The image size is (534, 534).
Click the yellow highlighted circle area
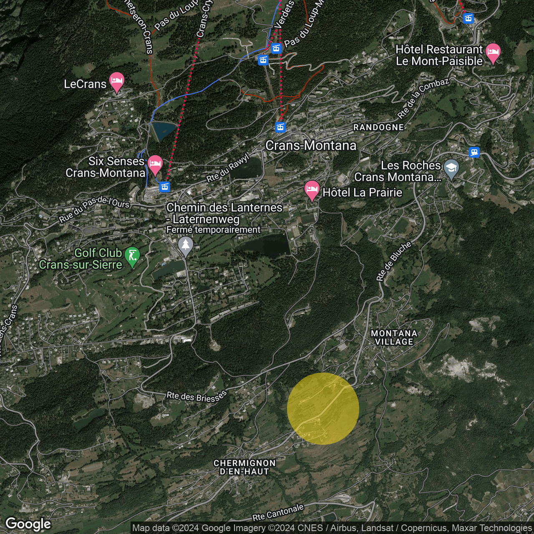tap(323, 408)
